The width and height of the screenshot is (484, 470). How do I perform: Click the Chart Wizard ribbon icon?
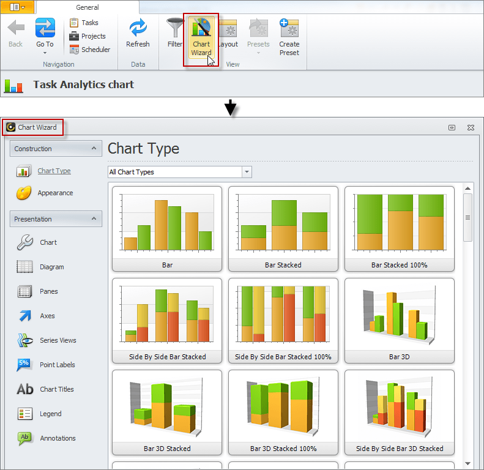[x=201, y=30]
